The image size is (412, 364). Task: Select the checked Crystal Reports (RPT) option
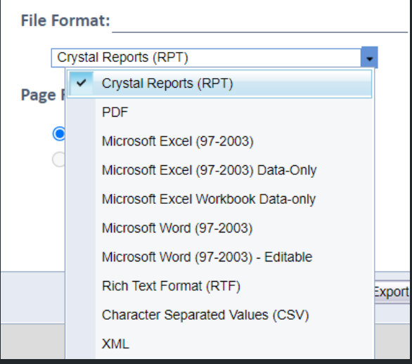(219, 84)
